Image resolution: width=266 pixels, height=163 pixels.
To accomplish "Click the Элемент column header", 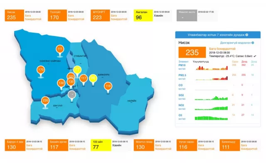I will point(183,62).
